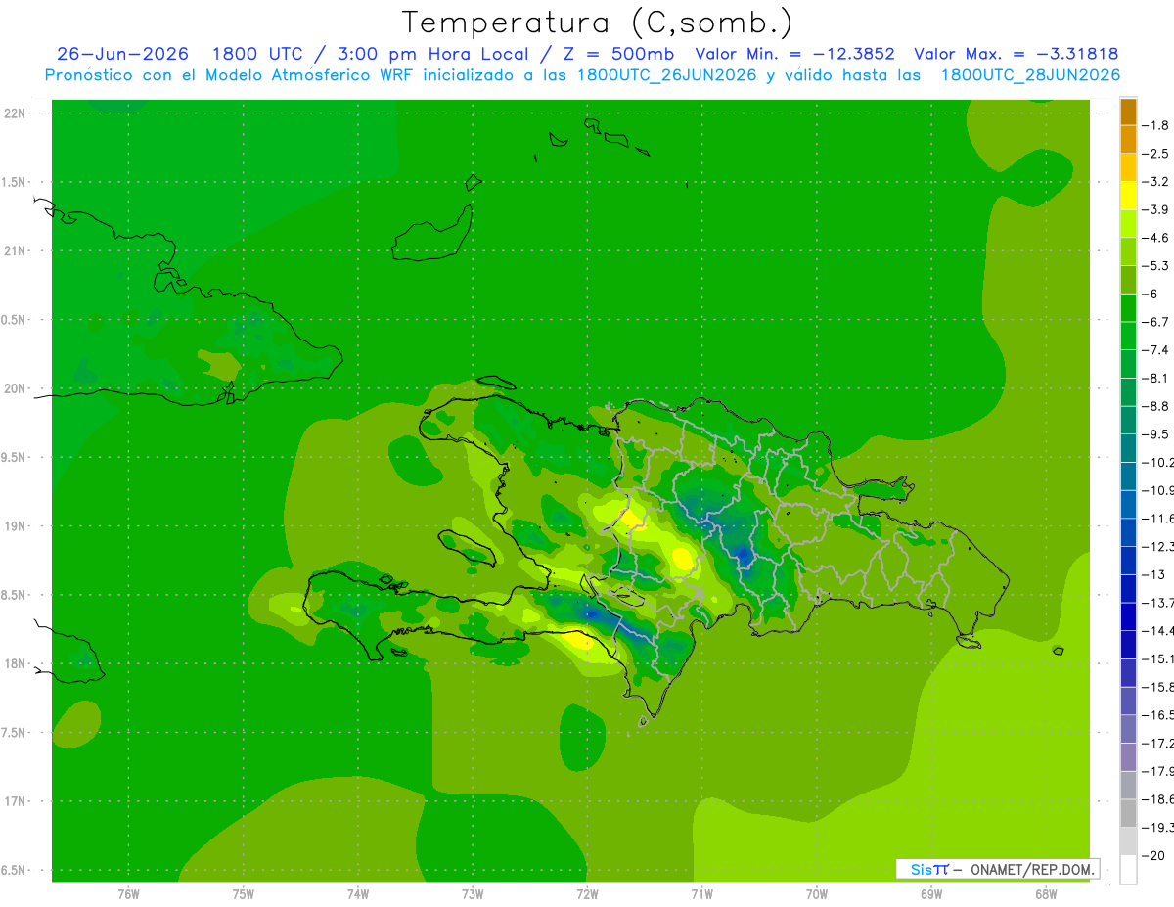Image resolution: width=1174 pixels, height=907 pixels.
Task: Pick the dark blue swatch between -14.4 and -15.1
Action: point(1128,644)
